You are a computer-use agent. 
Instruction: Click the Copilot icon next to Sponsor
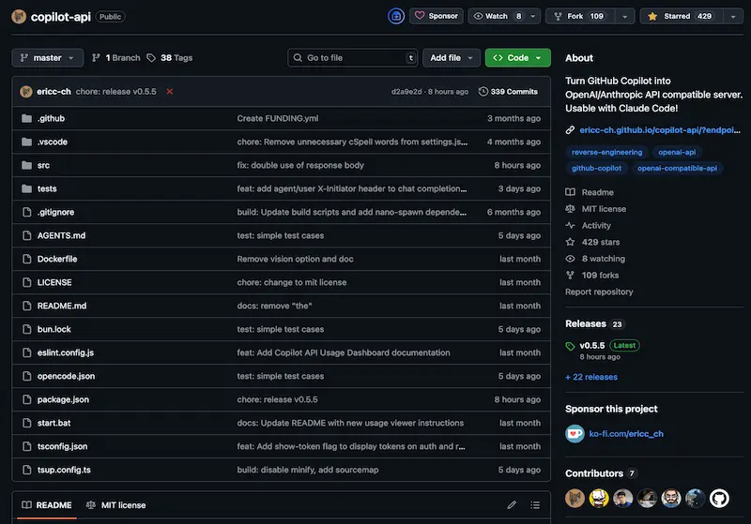395,16
